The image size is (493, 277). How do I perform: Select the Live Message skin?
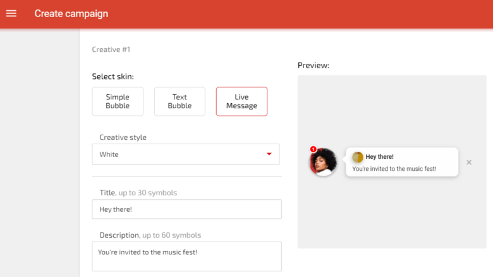click(x=241, y=101)
